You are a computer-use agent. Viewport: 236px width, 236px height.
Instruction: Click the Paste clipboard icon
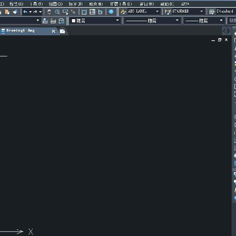pyautogui.click(x=7, y=12)
